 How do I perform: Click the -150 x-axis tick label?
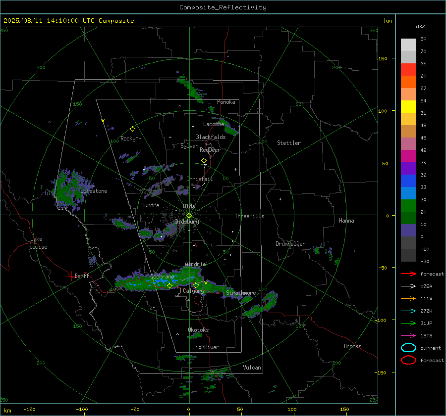click(29, 409)
